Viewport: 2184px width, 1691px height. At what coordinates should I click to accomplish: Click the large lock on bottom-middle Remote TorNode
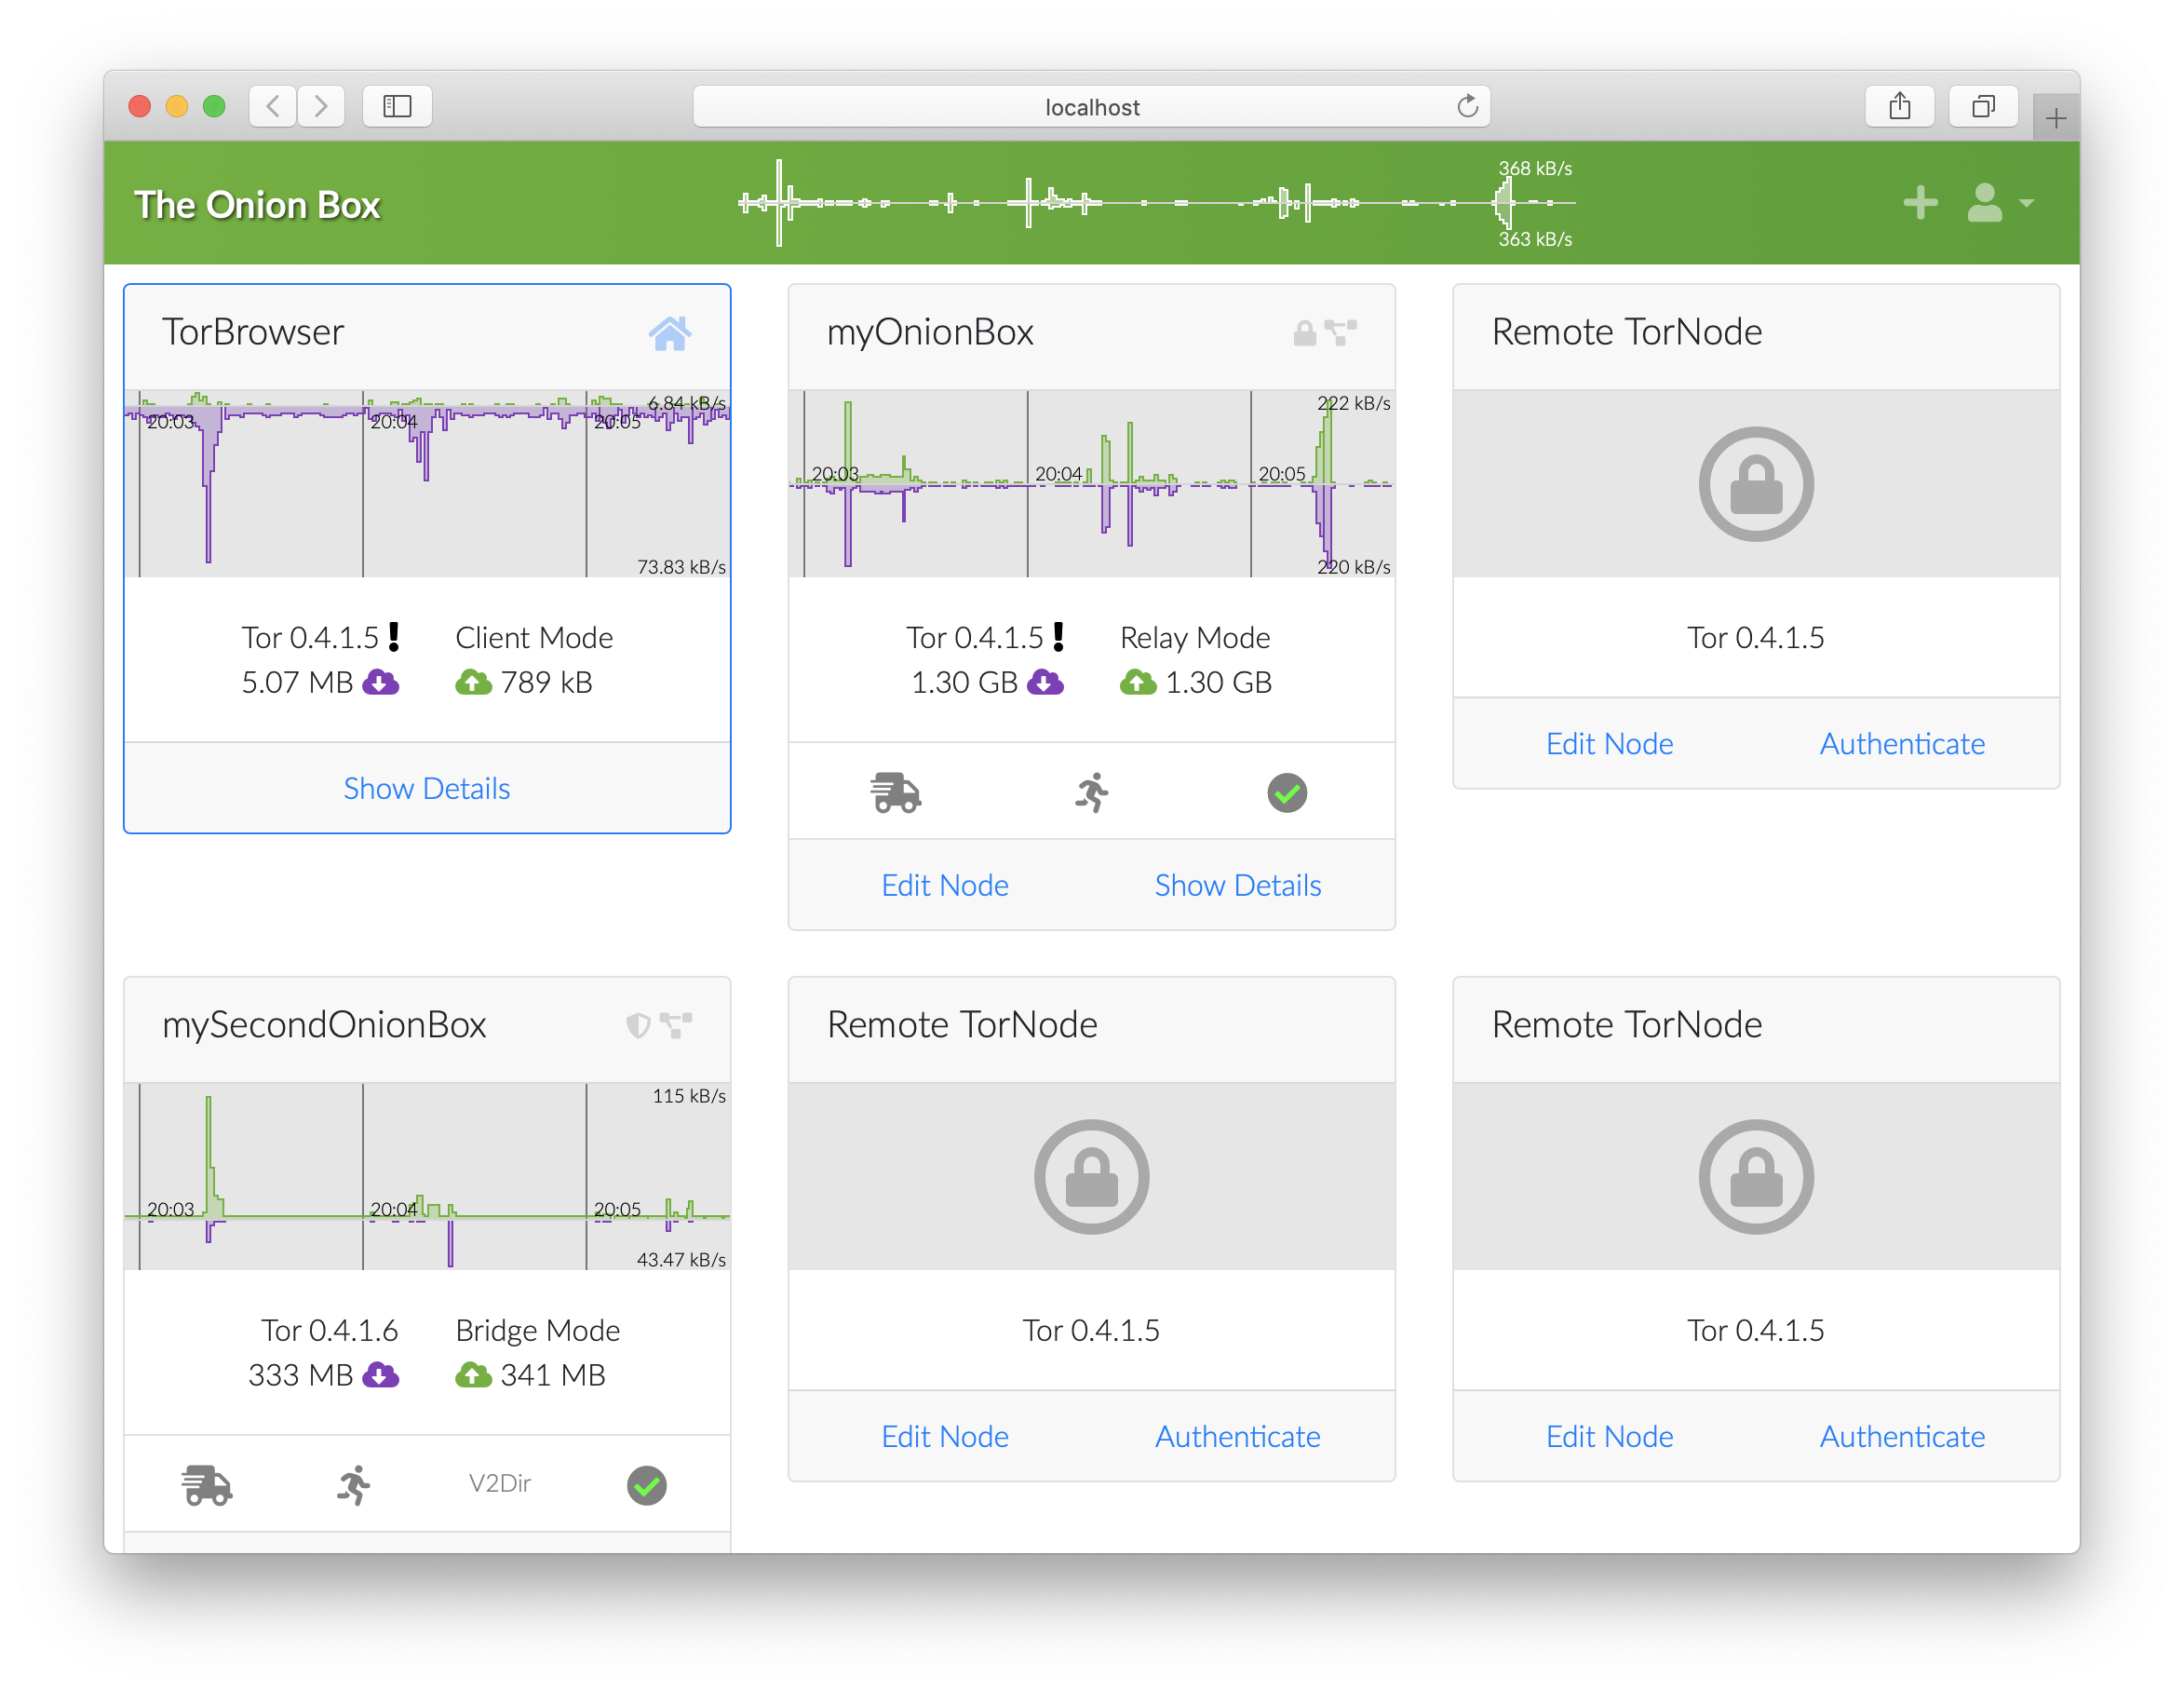click(x=1091, y=1177)
